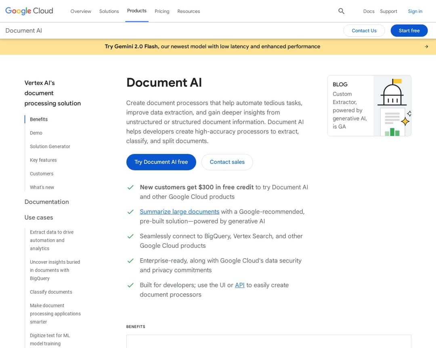Jump to Key features section
Screen dimensions: 436x348
(43, 160)
